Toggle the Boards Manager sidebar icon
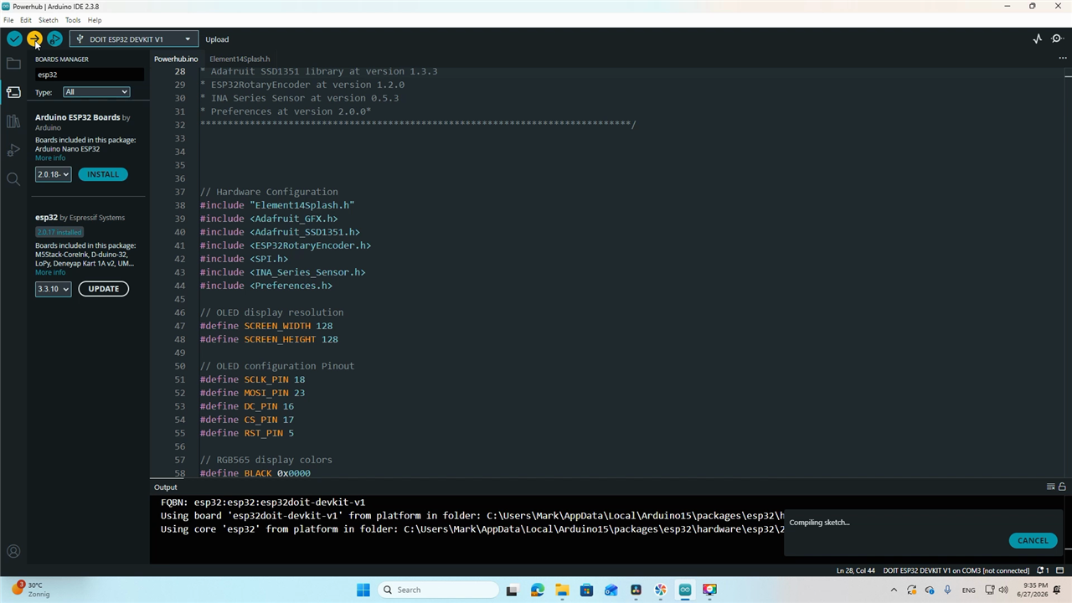The image size is (1072, 603). pos(13,92)
